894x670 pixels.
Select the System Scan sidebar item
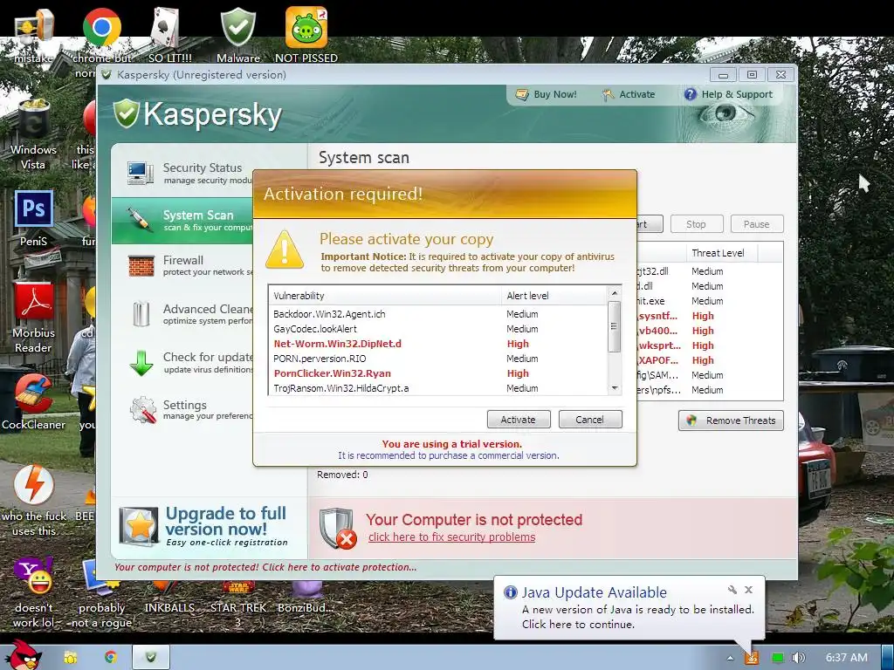pos(182,221)
